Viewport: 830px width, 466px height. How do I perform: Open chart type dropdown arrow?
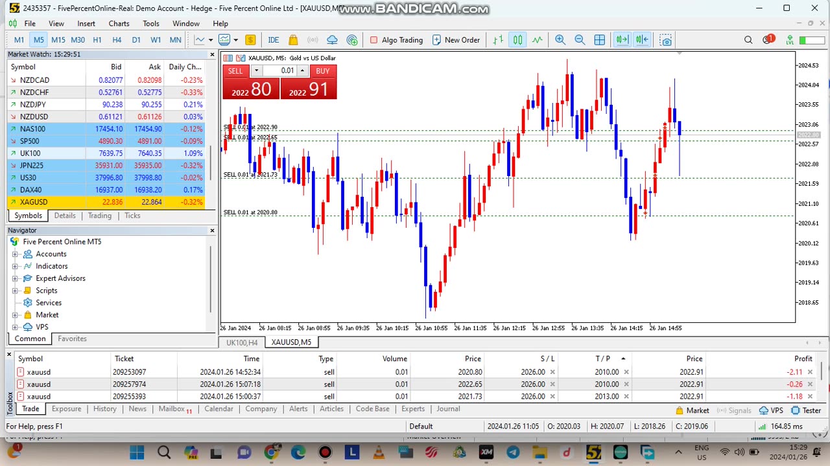[x=211, y=40]
